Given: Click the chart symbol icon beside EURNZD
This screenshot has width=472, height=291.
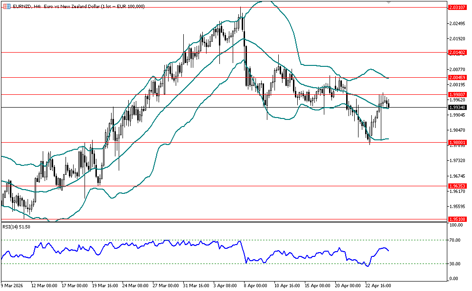Looking at the screenshot, I should tap(7, 6).
